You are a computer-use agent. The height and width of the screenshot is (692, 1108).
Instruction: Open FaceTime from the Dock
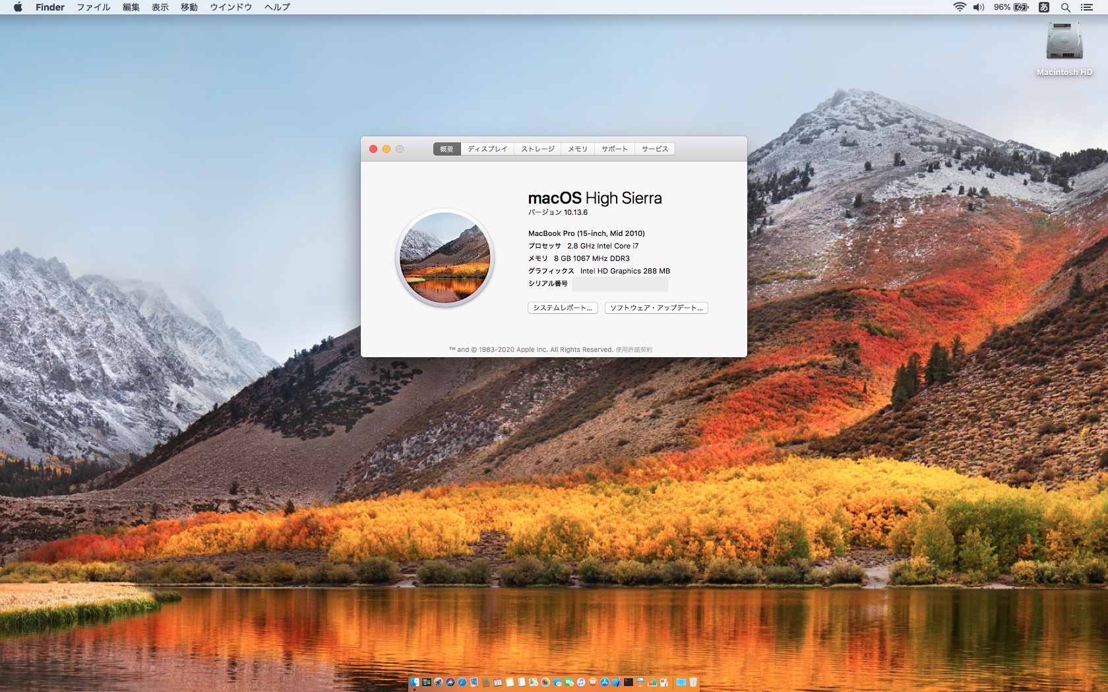point(569,682)
